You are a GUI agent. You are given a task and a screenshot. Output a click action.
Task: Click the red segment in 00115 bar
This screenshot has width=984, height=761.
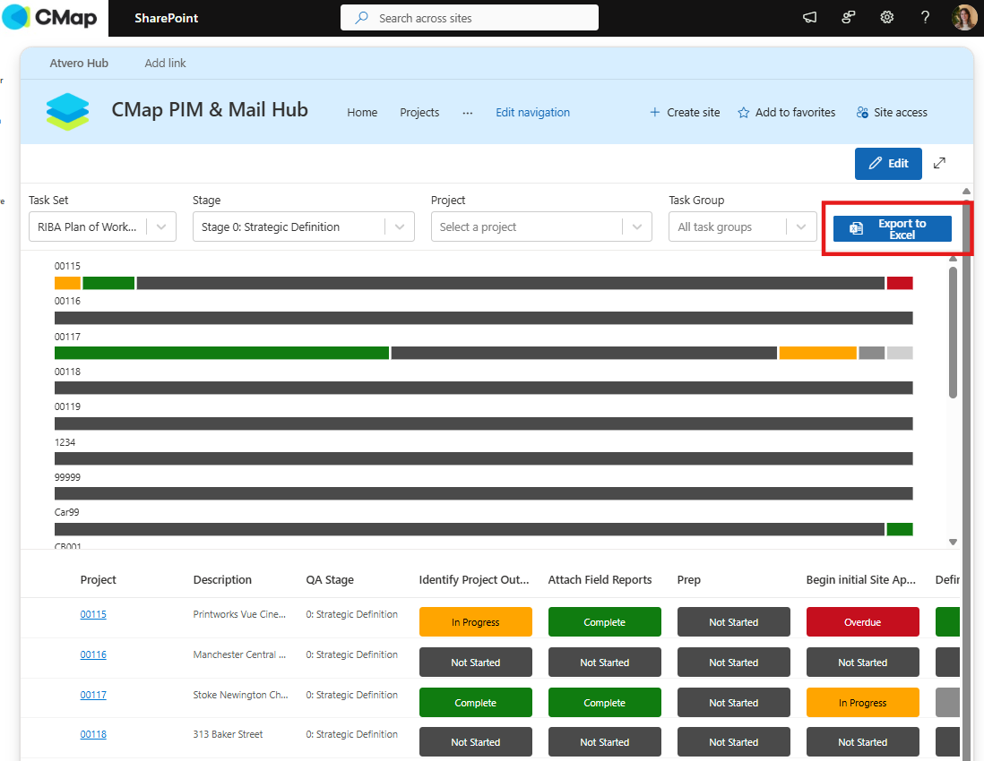pyautogui.click(x=900, y=283)
